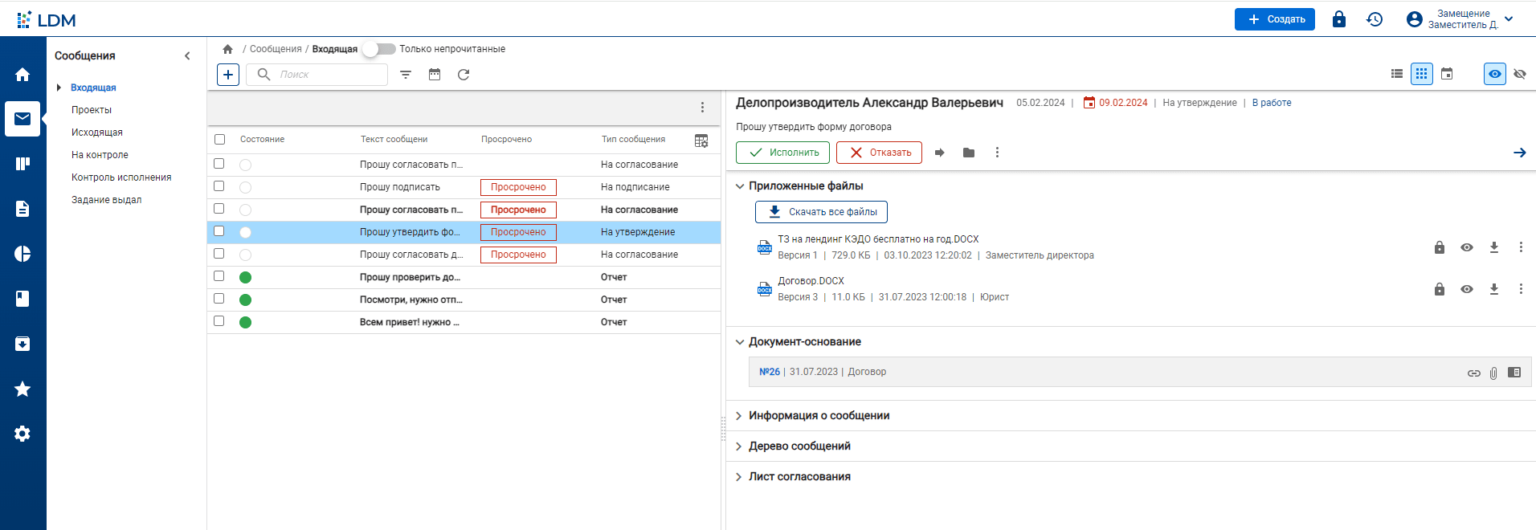
Task: Expand the Дерево сообщений section
Action: (799, 446)
